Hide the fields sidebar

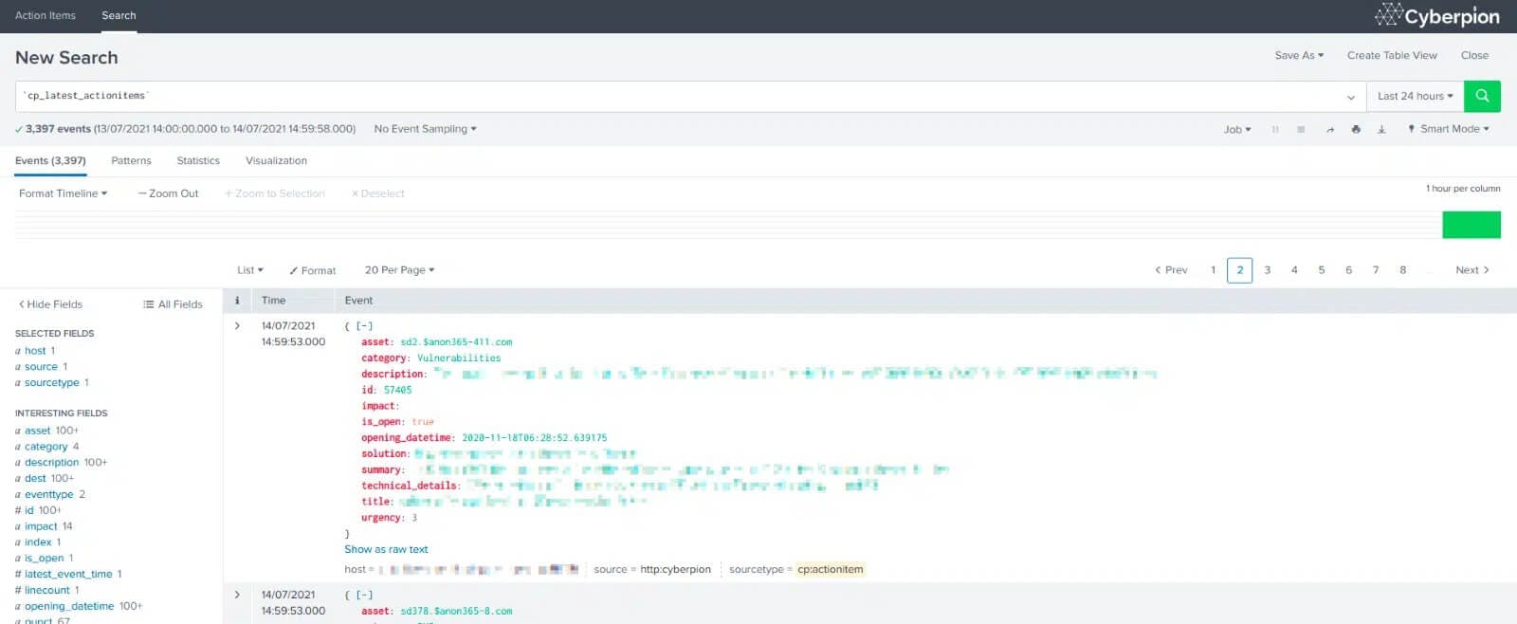tap(50, 304)
